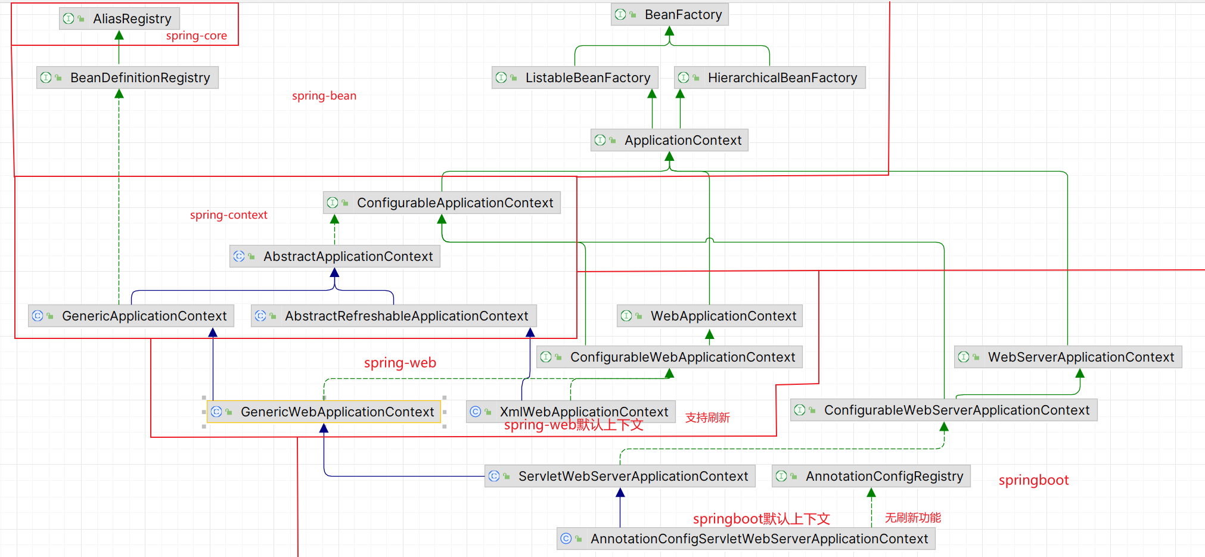This screenshot has height=557, width=1205.
Task: Click the abstract class icon of AbstractApplicationContext
Action: point(239,256)
